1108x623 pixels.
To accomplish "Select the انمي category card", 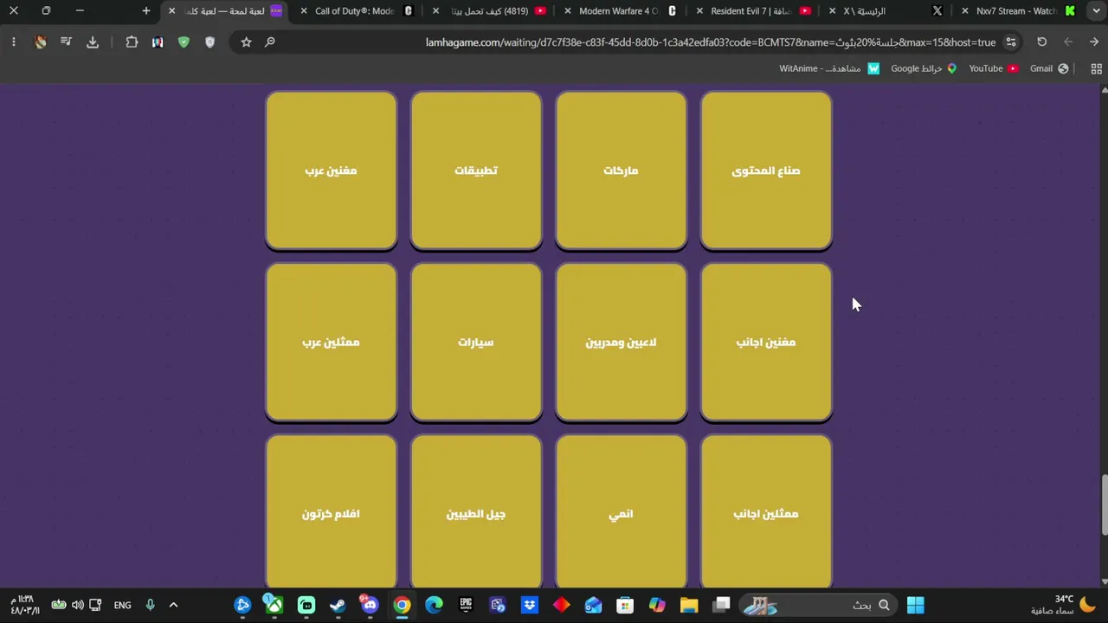I will [621, 512].
